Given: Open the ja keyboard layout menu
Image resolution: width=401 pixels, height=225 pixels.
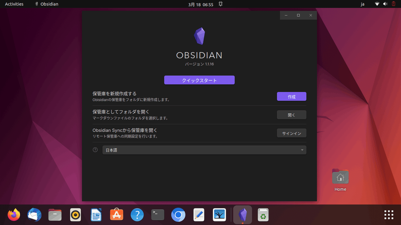Looking at the screenshot, I should [362, 4].
